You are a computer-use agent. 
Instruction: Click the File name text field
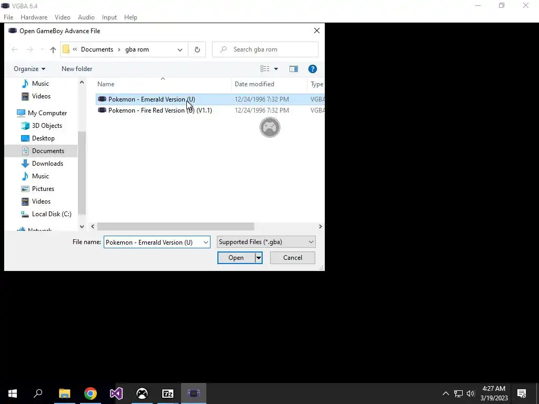pyautogui.click(x=153, y=242)
